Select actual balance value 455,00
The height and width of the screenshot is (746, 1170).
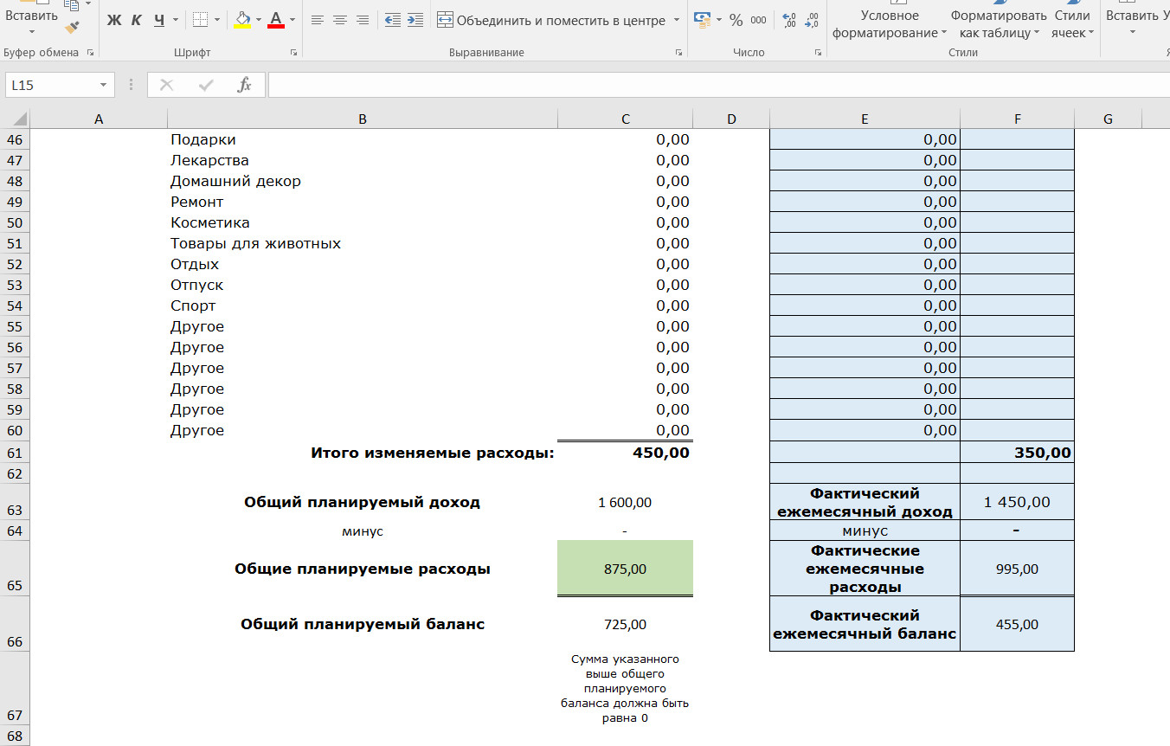pos(1017,624)
